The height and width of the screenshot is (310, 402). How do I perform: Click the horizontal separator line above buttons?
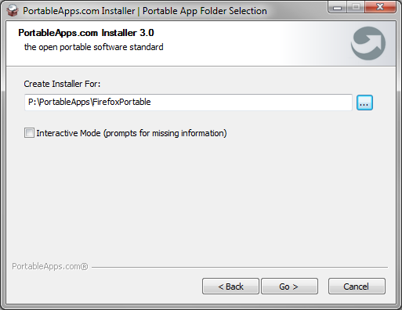(x=240, y=267)
